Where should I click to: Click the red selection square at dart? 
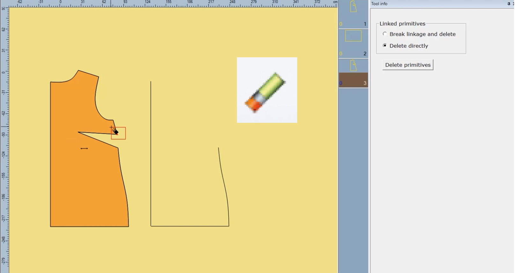[x=118, y=133]
